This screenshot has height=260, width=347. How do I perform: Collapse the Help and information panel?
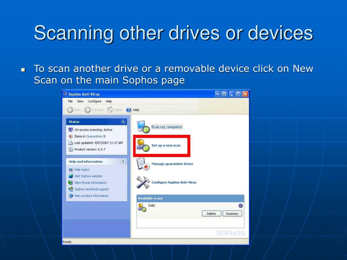(123, 161)
